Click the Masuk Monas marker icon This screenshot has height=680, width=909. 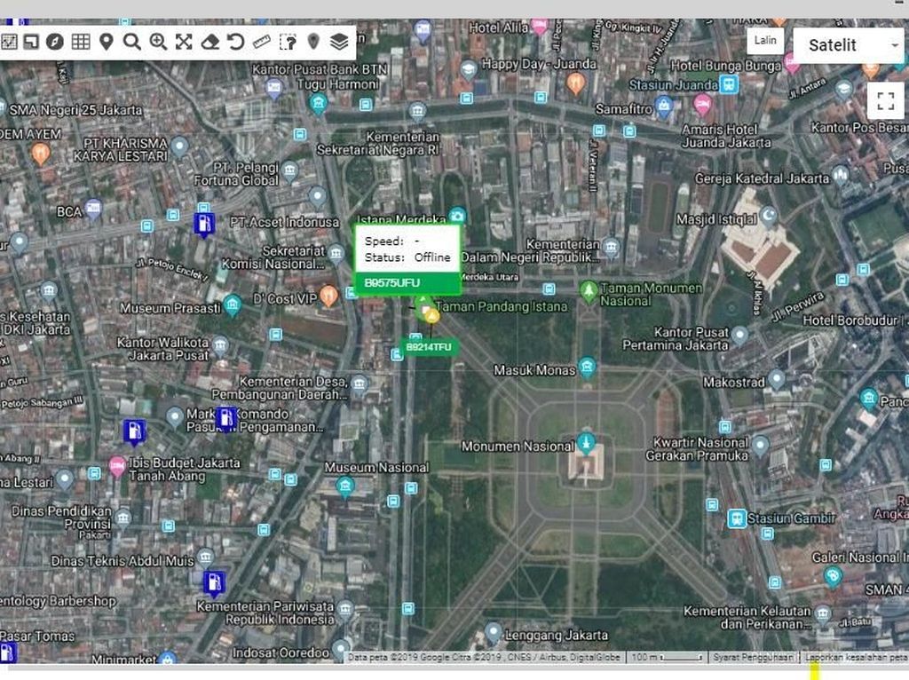tap(587, 367)
